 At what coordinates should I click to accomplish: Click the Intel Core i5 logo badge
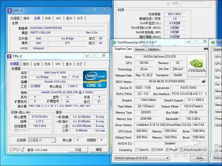point(95,79)
